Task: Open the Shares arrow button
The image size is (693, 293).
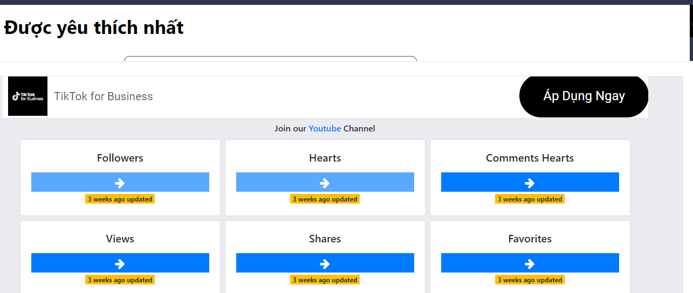Action: click(x=325, y=263)
